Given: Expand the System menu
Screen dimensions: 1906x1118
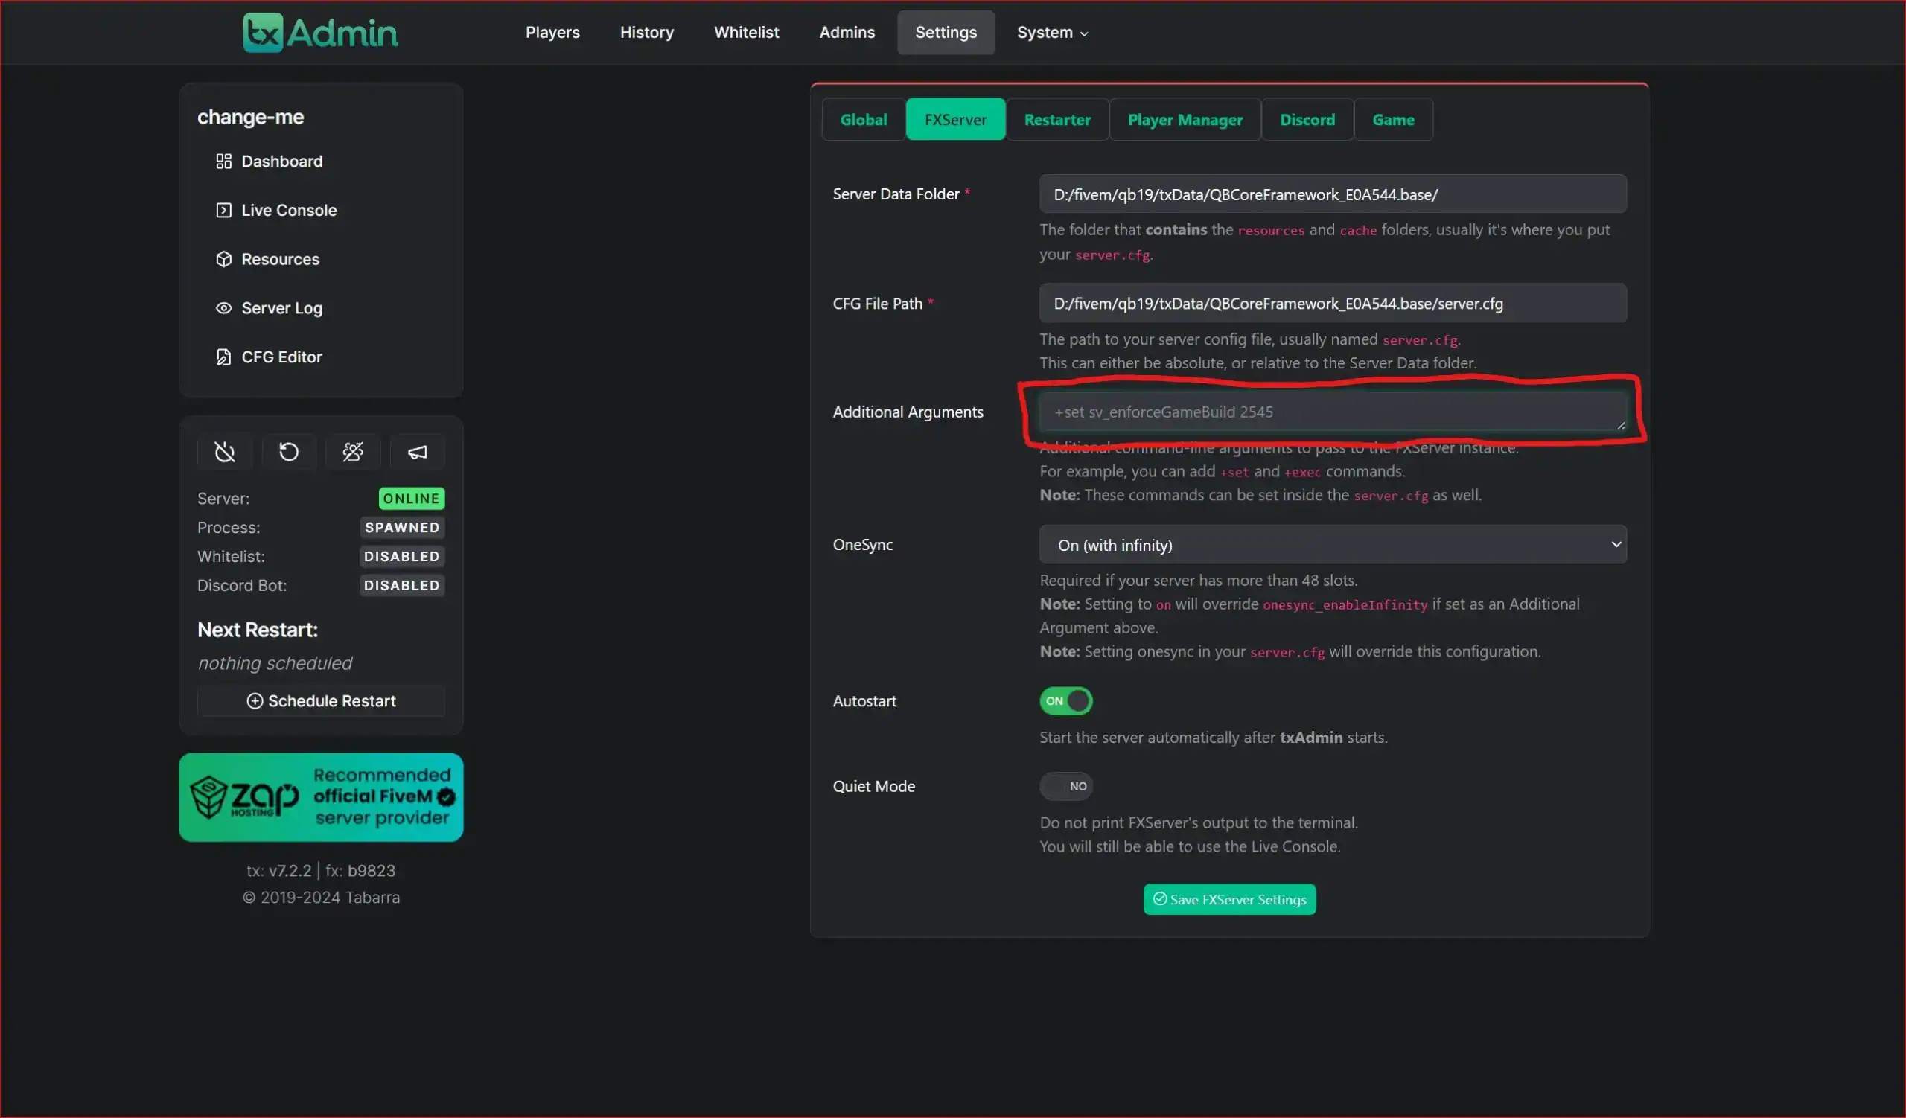Looking at the screenshot, I should point(1052,33).
